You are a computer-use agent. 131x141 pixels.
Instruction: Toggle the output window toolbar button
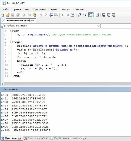[91, 15]
